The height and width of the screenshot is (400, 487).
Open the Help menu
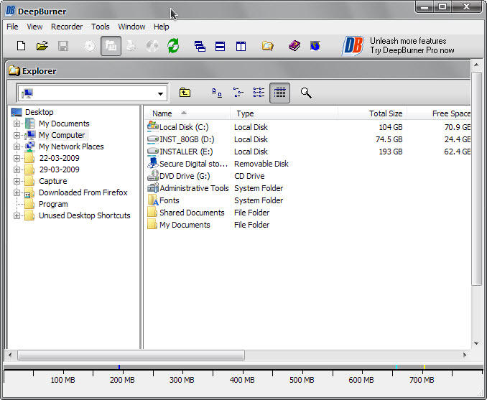(x=161, y=27)
